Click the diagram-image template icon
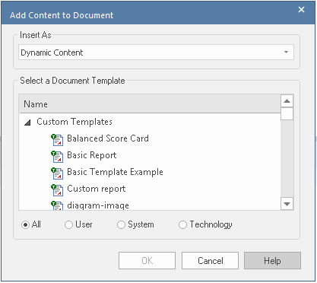This screenshot has height=283, width=317. [x=57, y=205]
